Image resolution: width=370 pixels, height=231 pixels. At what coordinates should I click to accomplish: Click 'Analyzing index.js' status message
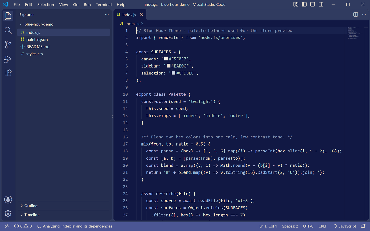click(x=77, y=226)
